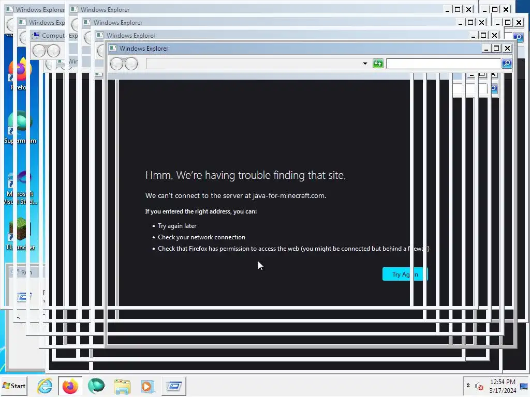This screenshot has width=530, height=397.
Task: Open the file explorer folder on taskbar
Action: pyautogui.click(x=122, y=386)
